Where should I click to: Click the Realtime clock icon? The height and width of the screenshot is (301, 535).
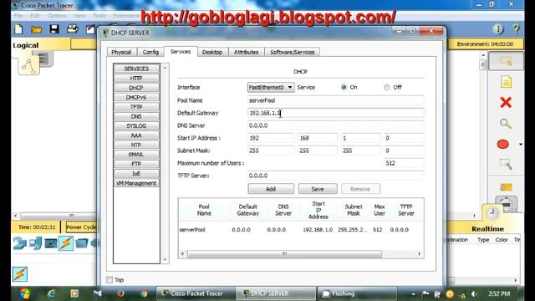click(x=492, y=212)
